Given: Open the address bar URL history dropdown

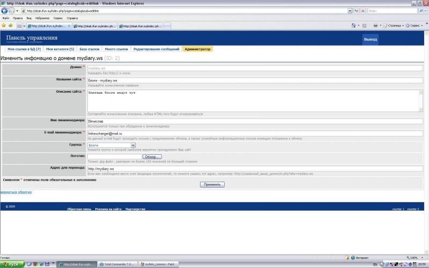Looking at the screenshot, I should 350,11.
